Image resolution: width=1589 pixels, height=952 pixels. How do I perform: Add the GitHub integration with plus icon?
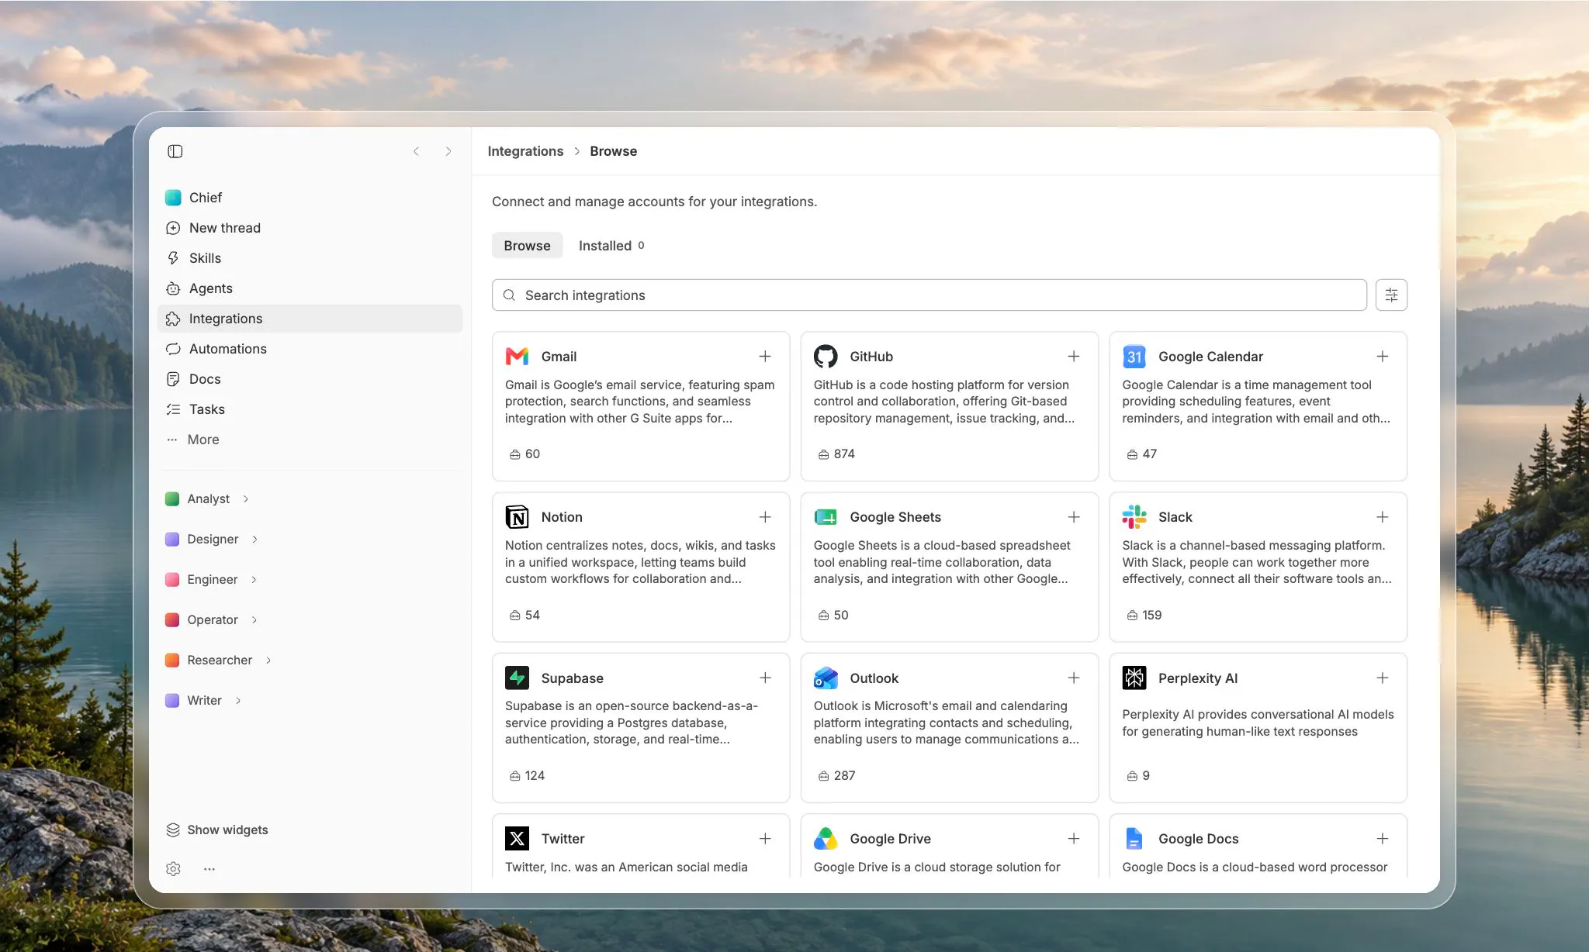[1074, 356]
